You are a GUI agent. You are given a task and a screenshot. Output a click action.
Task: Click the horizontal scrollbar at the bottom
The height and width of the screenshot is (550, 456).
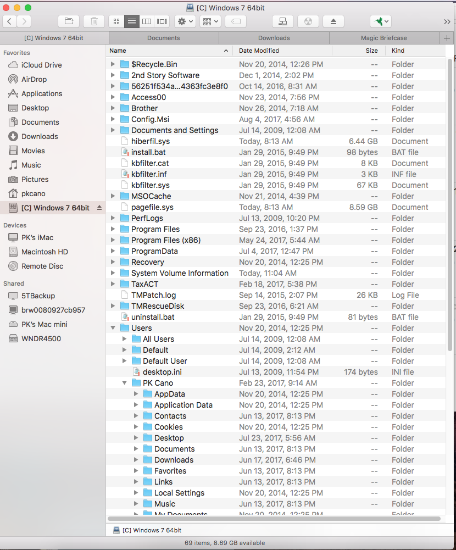point(274,518)
